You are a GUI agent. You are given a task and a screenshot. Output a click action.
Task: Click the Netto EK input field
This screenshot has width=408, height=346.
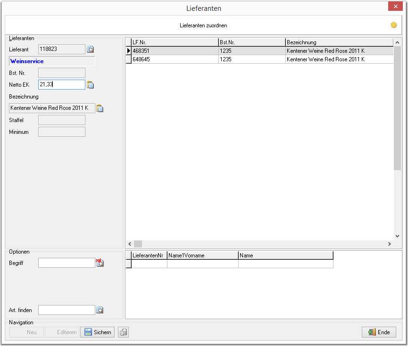pyautogui.click(x=62, y=84)
